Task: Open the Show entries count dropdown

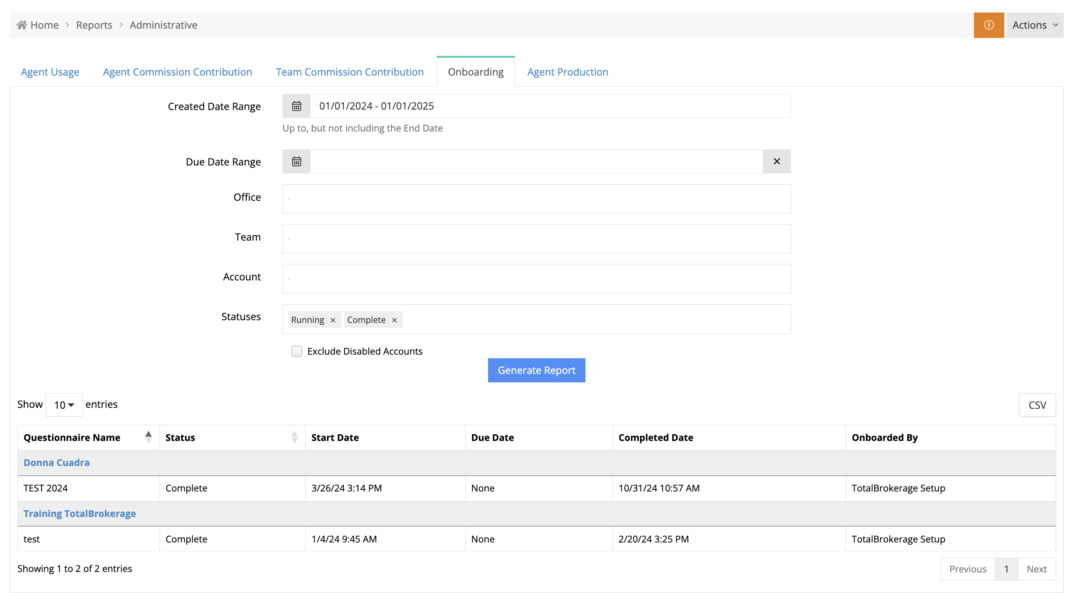Action: coord(64,405)
